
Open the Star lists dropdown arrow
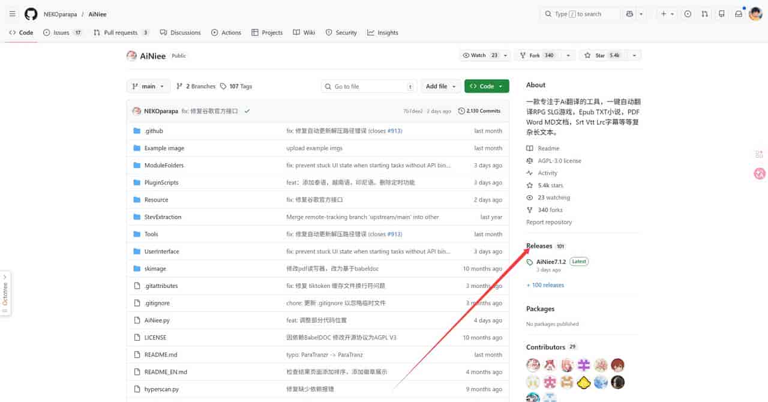[634, 55]
